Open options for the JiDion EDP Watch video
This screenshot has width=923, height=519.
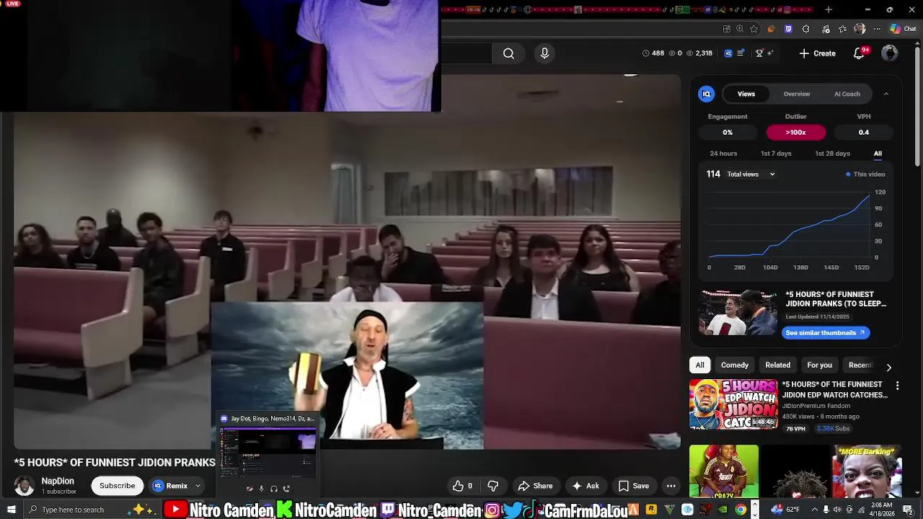click(x=897, y=386)
